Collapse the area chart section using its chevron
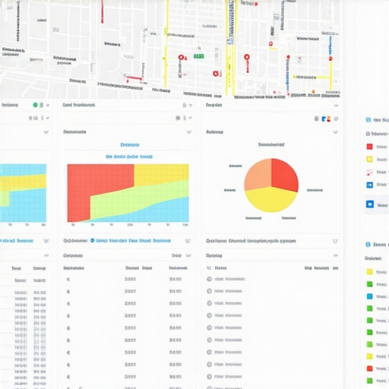Image resolution: width=389 pixels, height=389 pixels. pyautogui.click(x=189, y=132)
